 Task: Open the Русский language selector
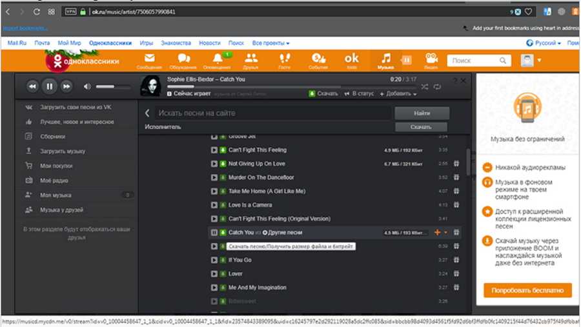(542, 43)
